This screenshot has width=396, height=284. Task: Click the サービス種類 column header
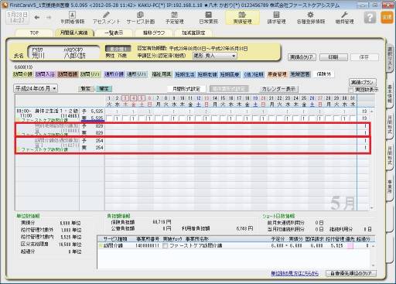115,239
